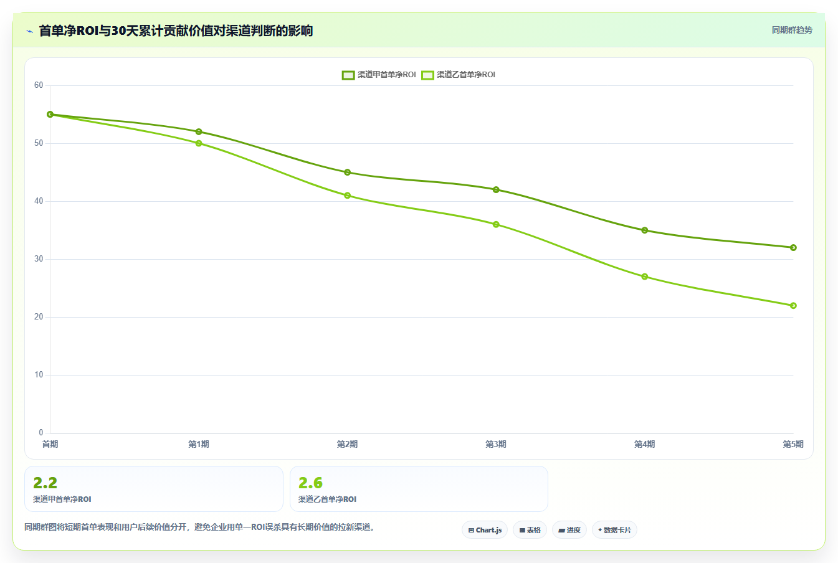Image resolution: width=838 pixels, height=563 pixels.
Task: Select 渠道甲 data point at 第3期 (42)
Action: point(496,189)
